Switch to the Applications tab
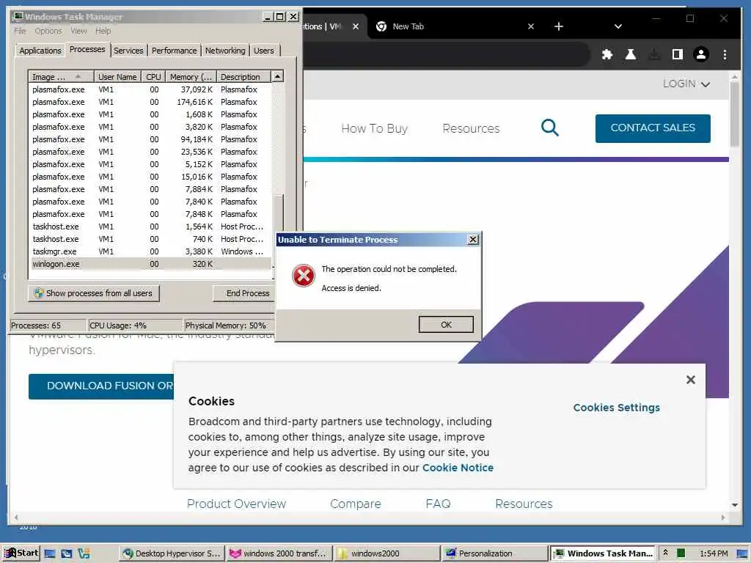This screenshot has width=751, height=563. pos(40,51)
